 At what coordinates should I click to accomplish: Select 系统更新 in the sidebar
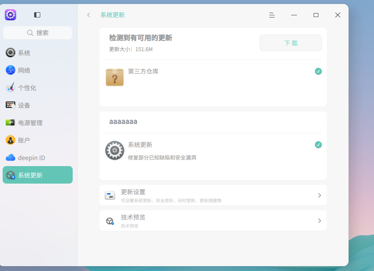38,175
